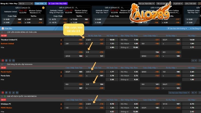Expand the next-page arrow right of the 40 dropdown
Screen dimensions: 201x113
(x=199, y=92)
